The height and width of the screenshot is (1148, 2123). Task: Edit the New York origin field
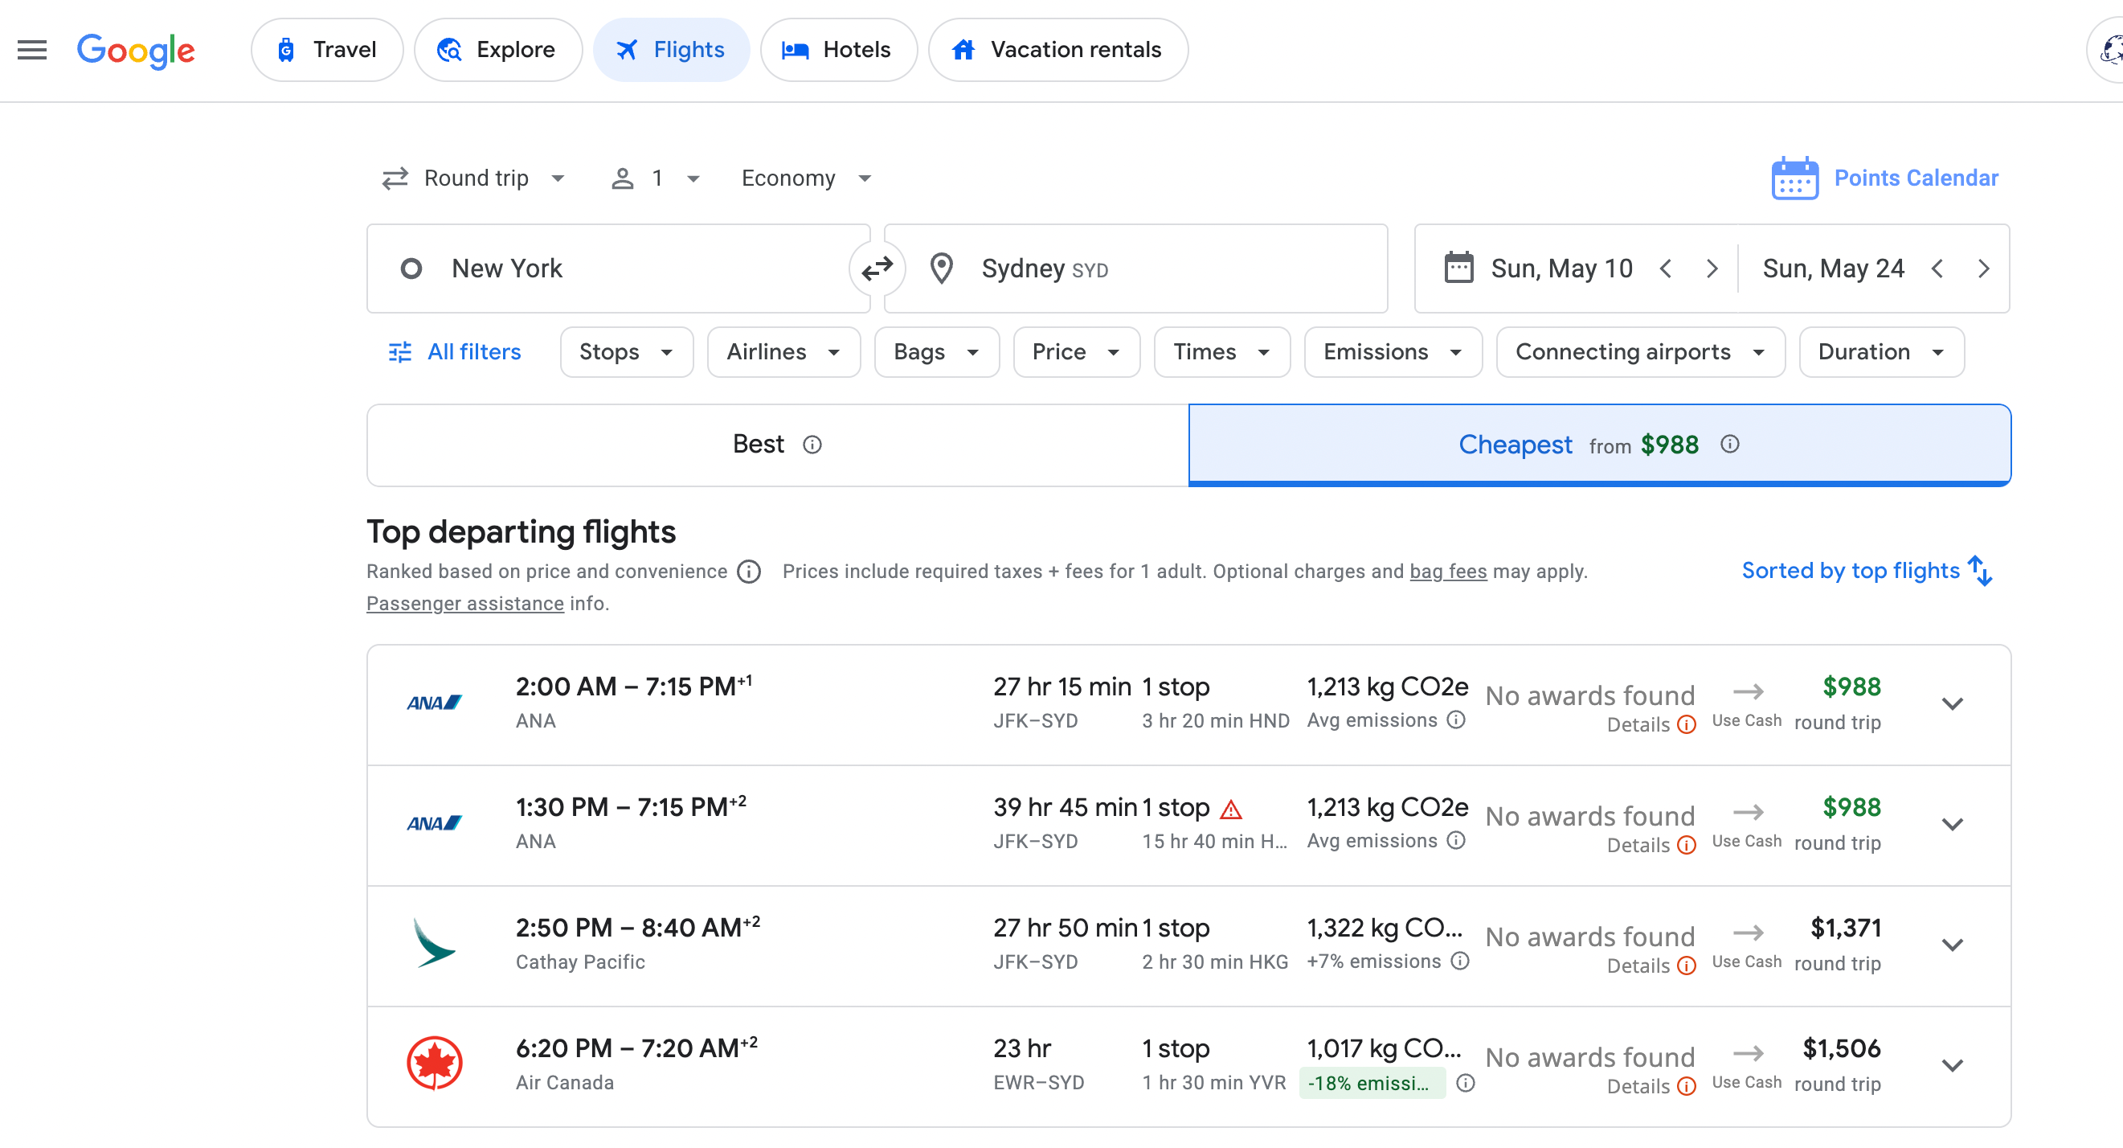tap(618, 269)
